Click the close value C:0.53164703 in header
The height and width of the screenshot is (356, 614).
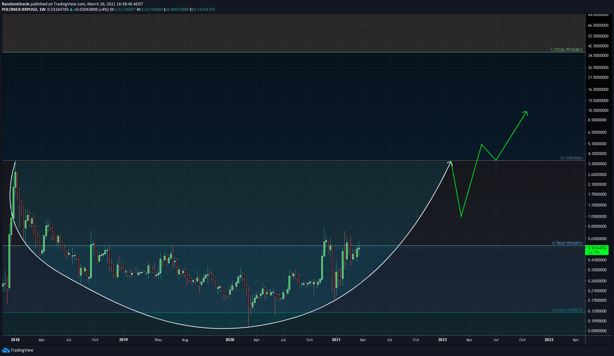202,10
